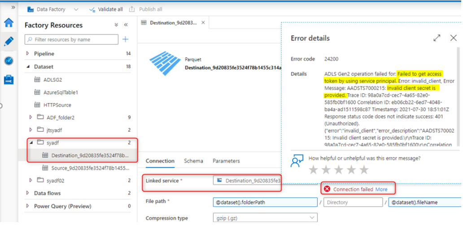Viewport: 463px width, 227px height.
Task: Click Filter resources by name field
Action: pyautogui.click(x=71, y=39)
